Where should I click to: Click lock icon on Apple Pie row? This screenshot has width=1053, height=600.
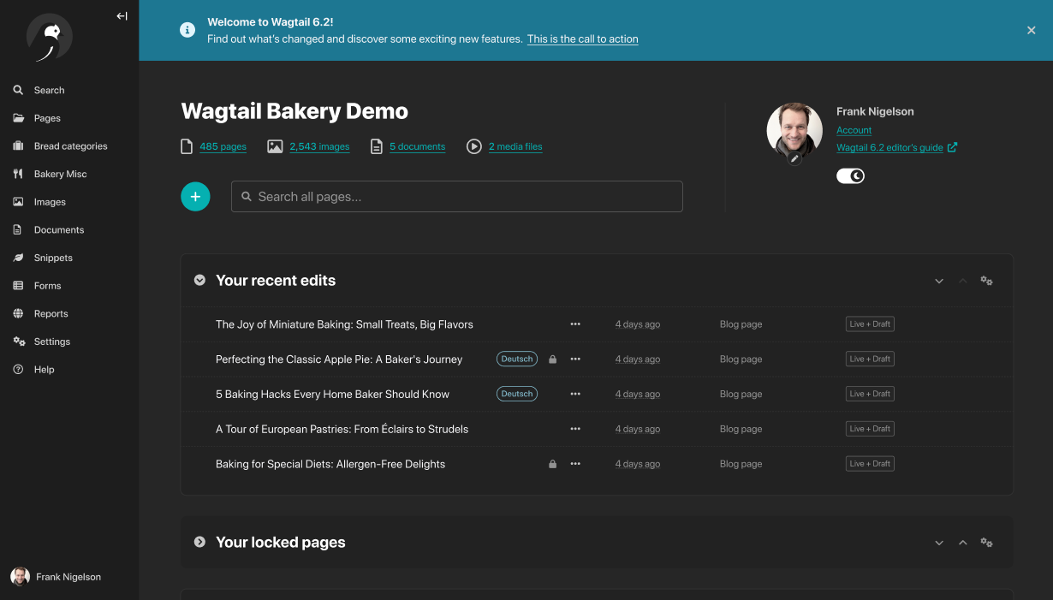[552, 359]
